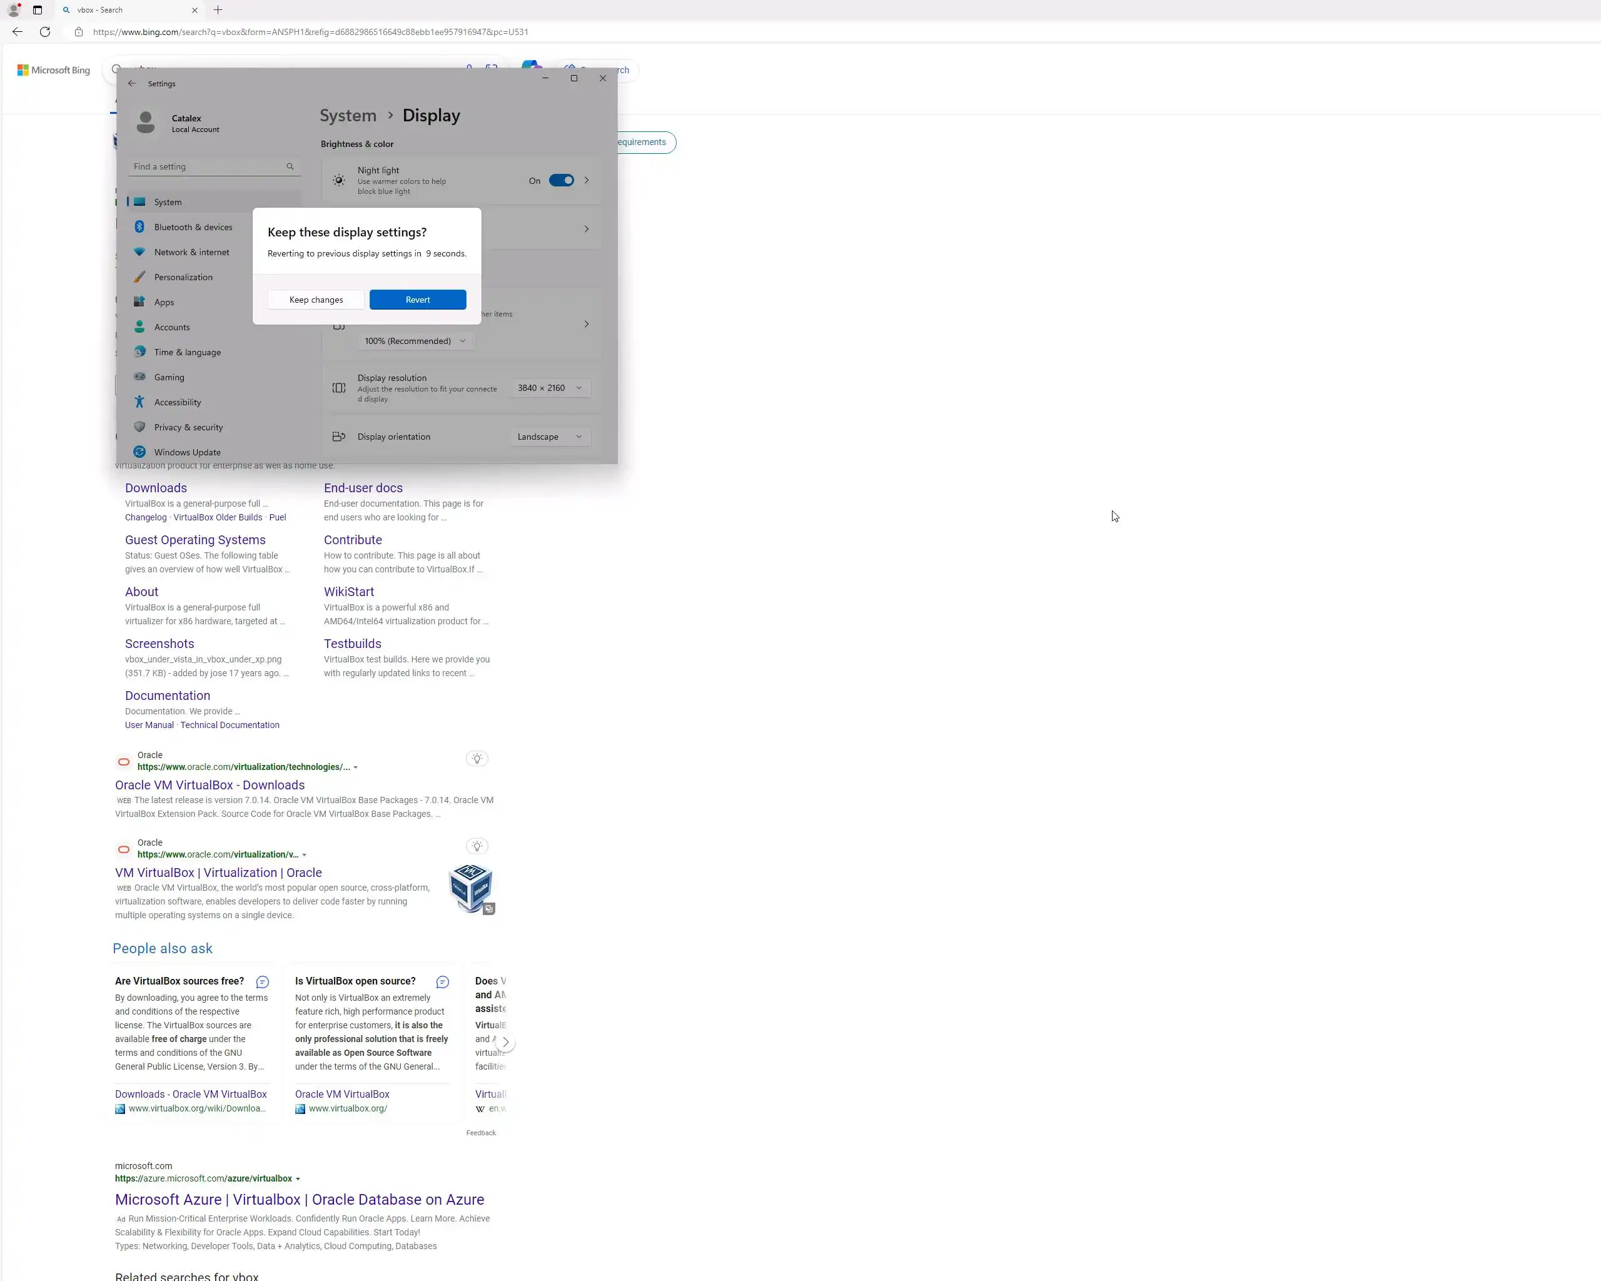This screenshot has width=1601, height=1281.
Task: Click the browser back arrow
Action: click(17, 32)
